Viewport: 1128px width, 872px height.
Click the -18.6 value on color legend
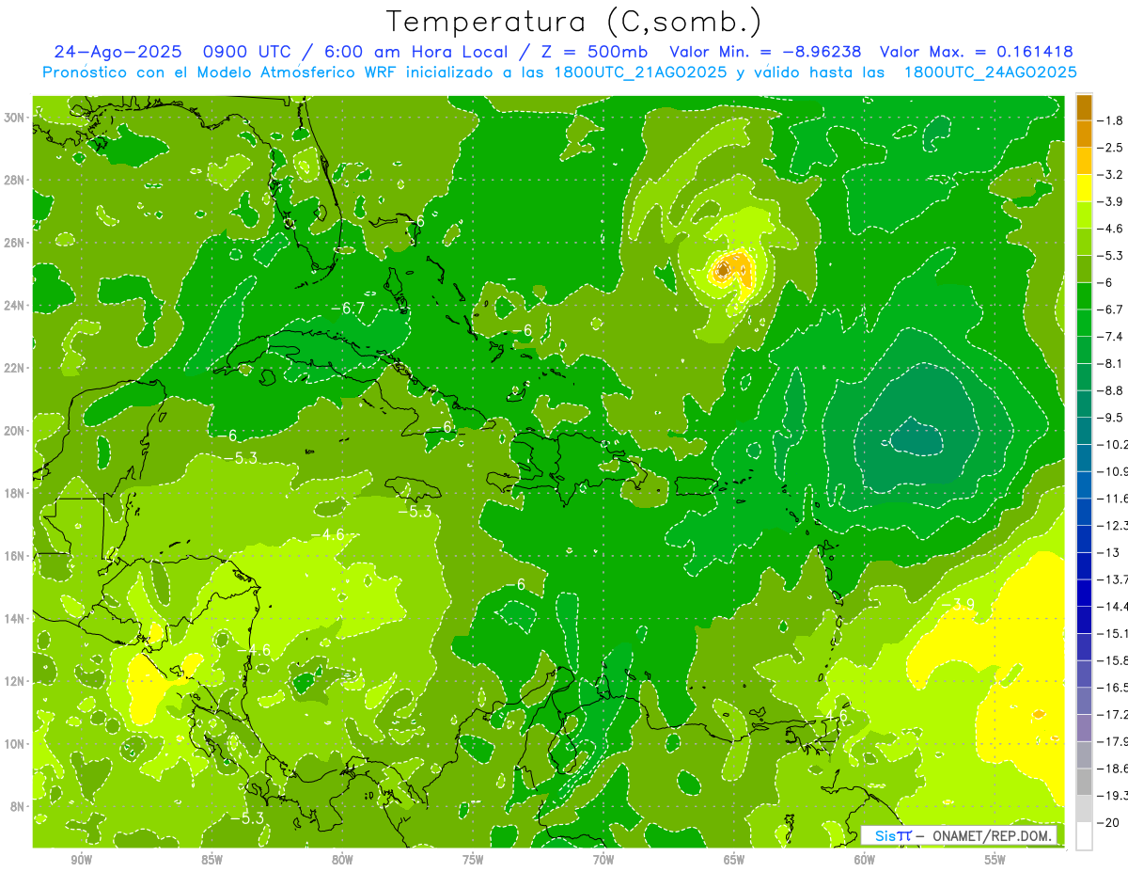coord(1113,768)
